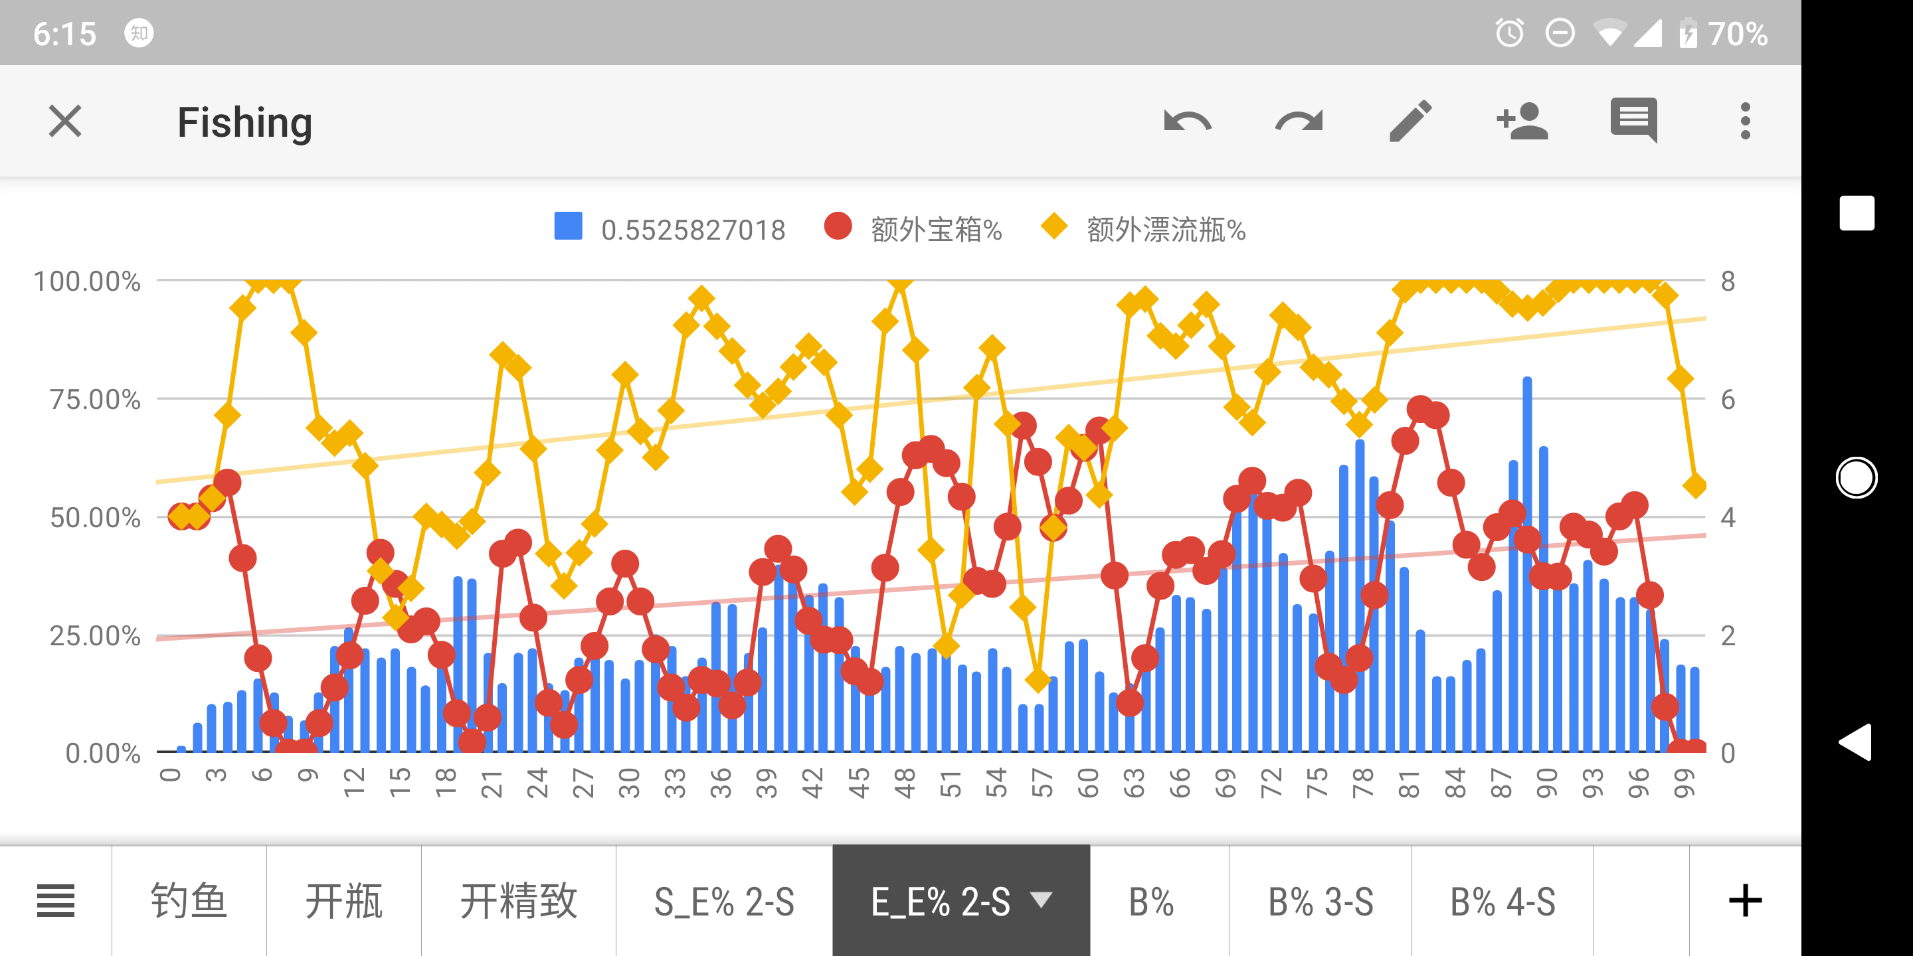Switch to the 钓鱼 sheet tab
The height and width of the screenshot is (956, 1913).
point(189,901)
